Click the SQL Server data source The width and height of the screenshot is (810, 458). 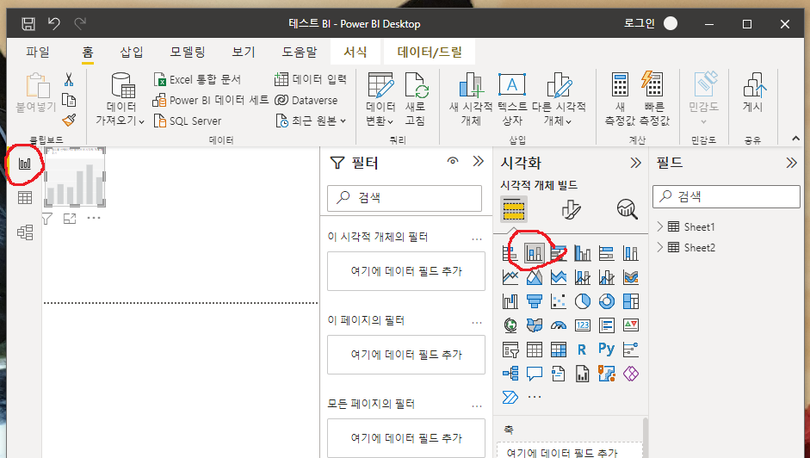188,121
